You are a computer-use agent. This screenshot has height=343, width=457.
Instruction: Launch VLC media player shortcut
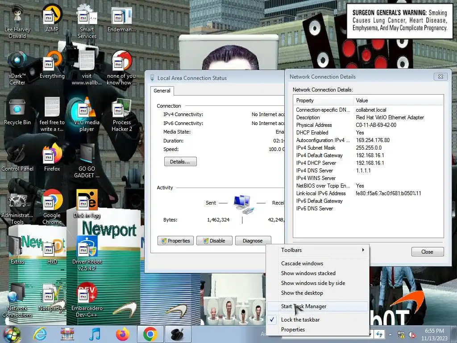(x=87, y=114)
